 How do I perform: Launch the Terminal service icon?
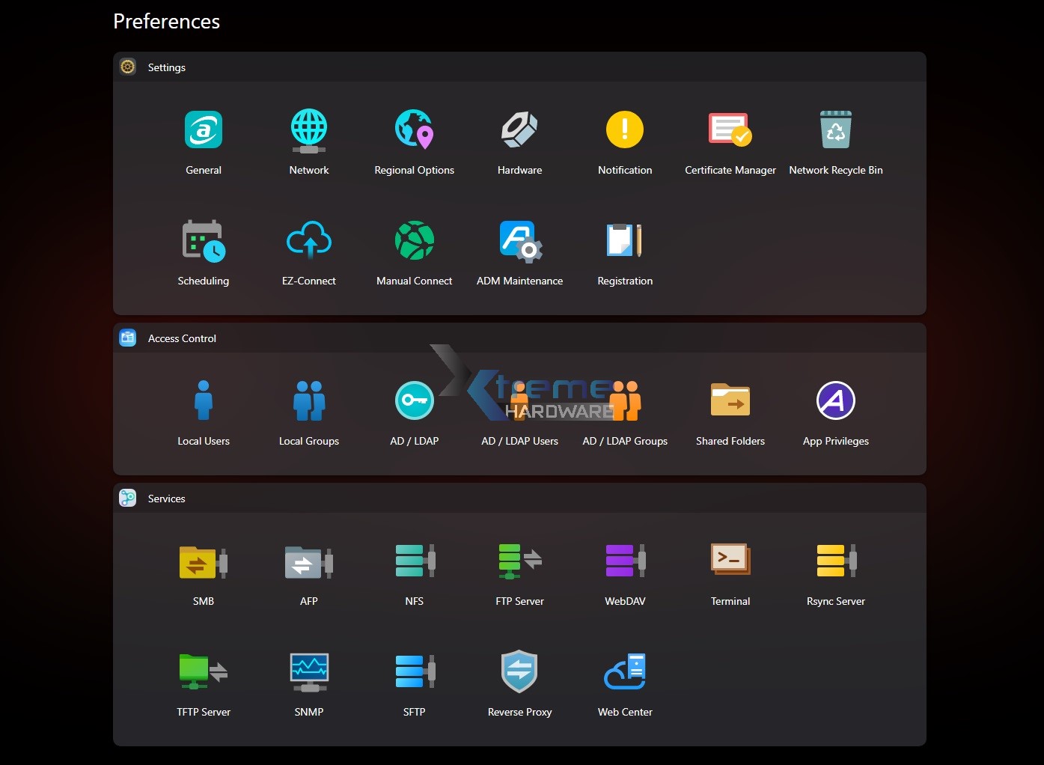730,561
